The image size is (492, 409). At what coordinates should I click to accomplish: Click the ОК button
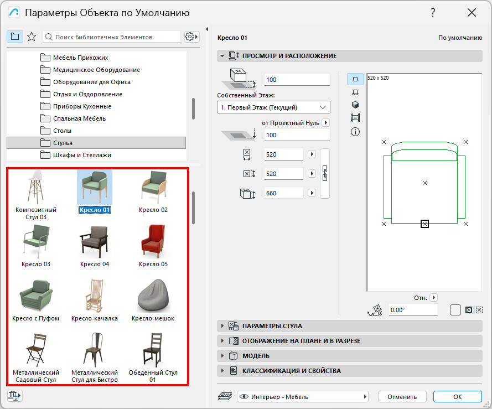[458, 397]
